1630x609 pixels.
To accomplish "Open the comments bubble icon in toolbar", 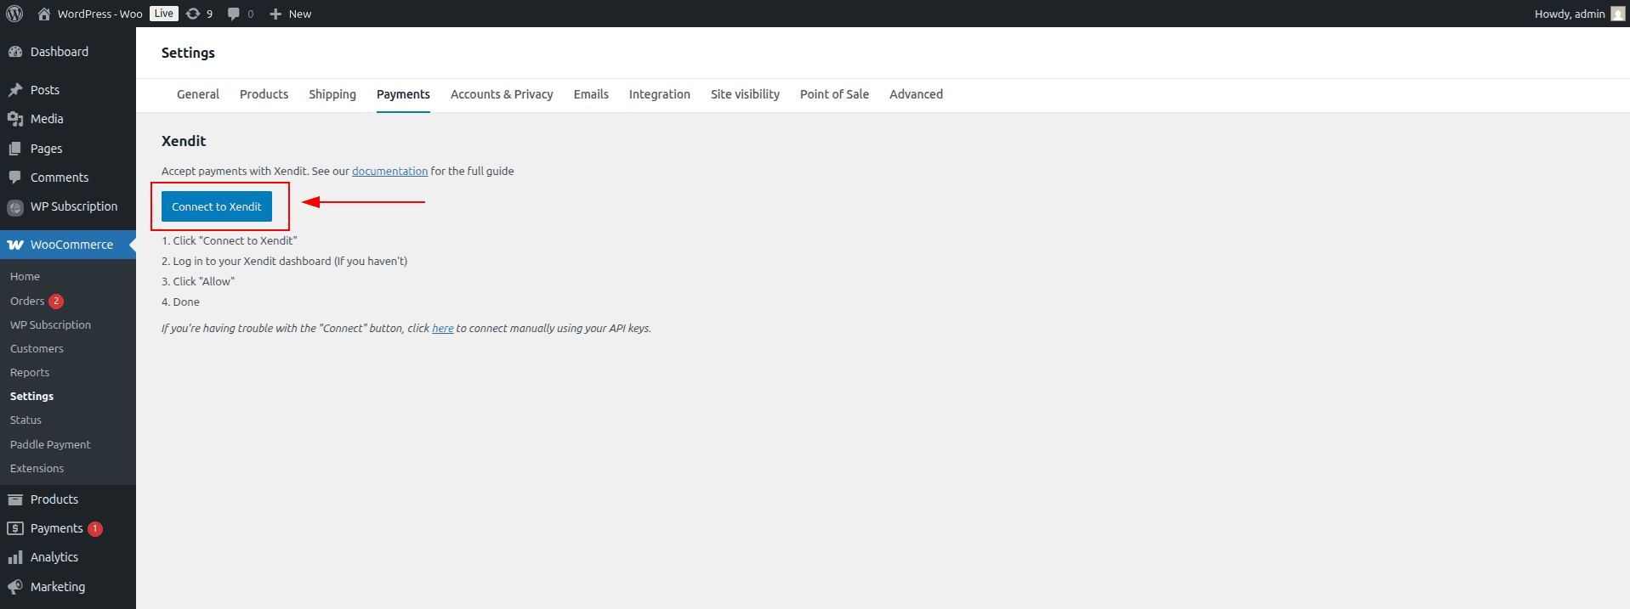I will pos(234,14).
